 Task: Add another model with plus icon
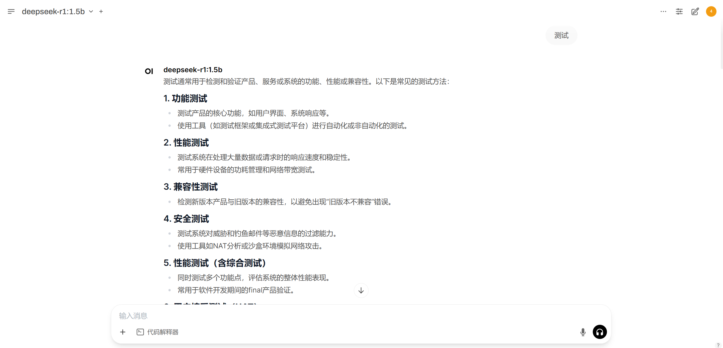[x=101, y=12]
